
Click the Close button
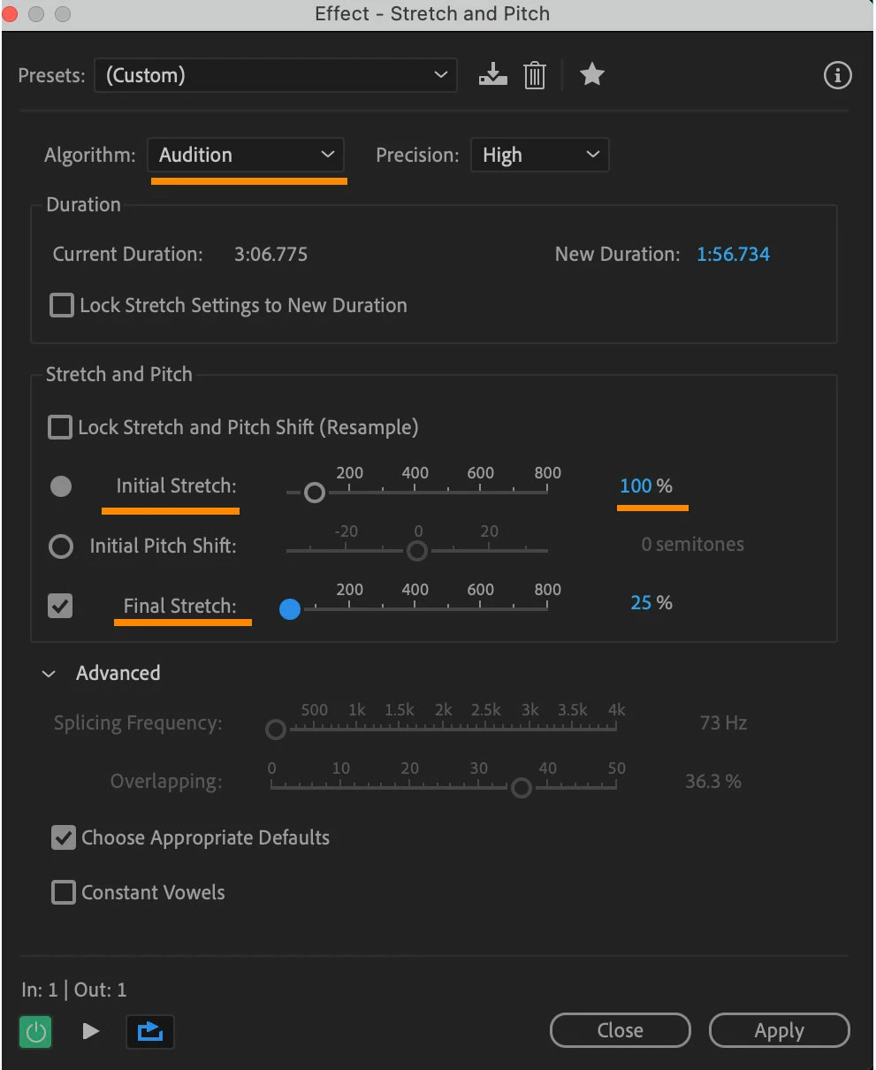point(620,1030)
